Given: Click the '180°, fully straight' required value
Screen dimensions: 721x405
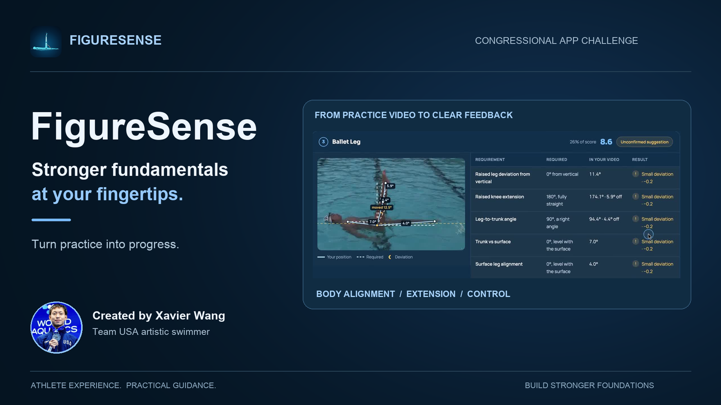Looking at the screenshot, I should 557,200.
